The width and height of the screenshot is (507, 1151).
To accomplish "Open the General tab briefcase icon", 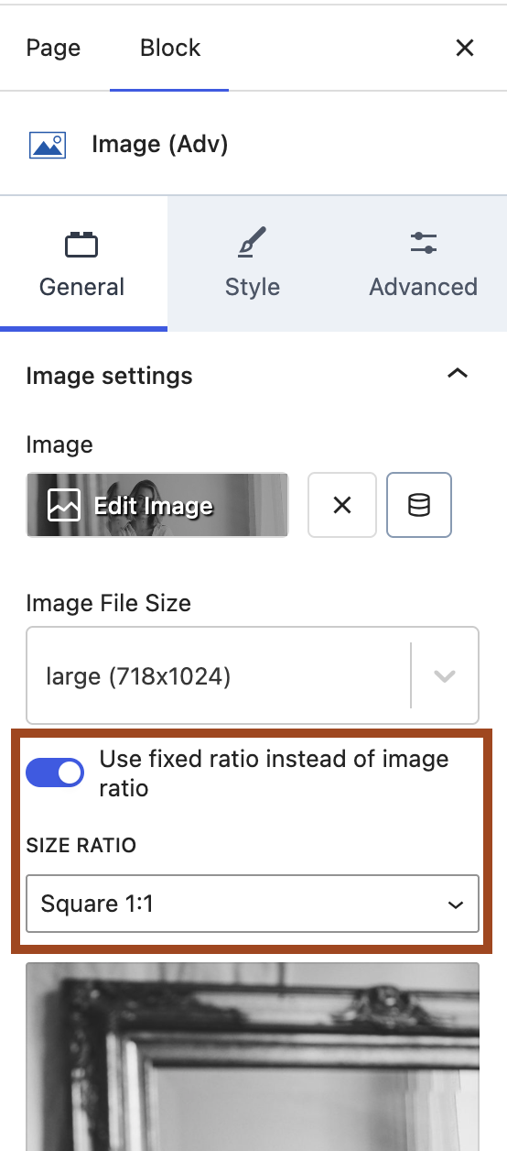I will coord(81,245).
